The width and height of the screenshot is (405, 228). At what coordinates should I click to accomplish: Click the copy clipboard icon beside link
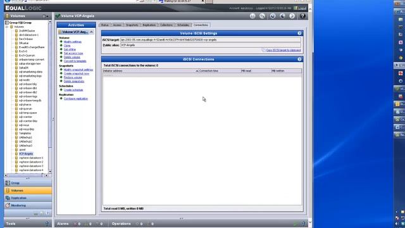(x=263, y=50)
